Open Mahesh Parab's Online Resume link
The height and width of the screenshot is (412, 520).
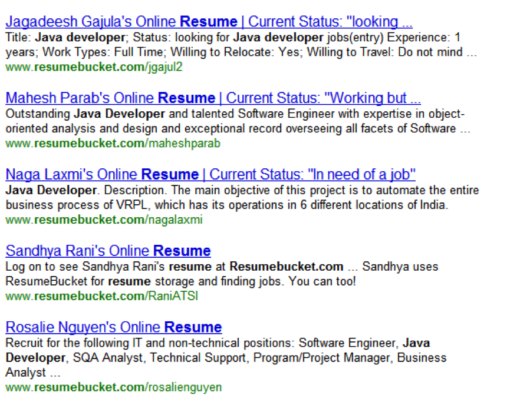pyautogui.click(x=213, y=98)
